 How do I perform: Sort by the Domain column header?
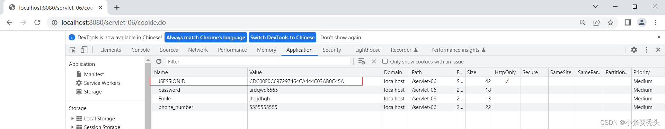click(396, 72)
